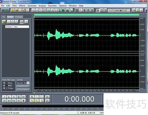Open the Edit menu
148x115 pixels.
coord(8,6)
